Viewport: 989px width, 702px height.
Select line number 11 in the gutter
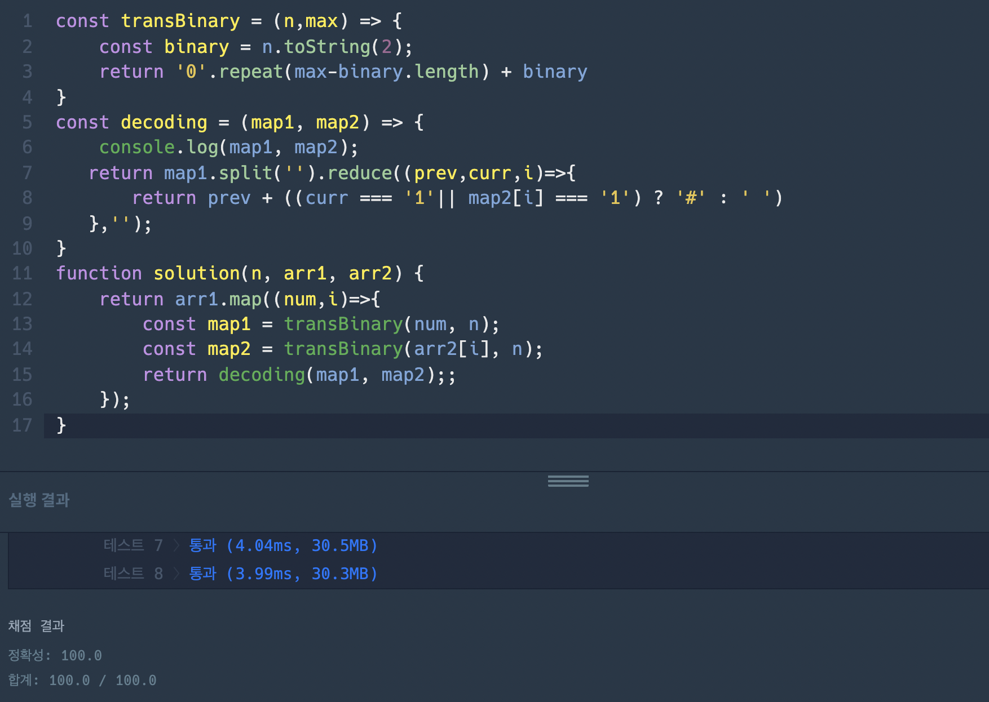pyautogui.click(x=22, y=273)
